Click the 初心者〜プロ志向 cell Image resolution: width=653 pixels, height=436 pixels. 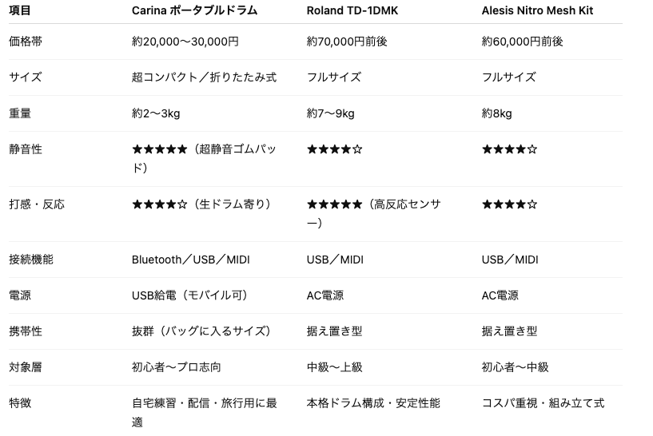pos(176,367)
